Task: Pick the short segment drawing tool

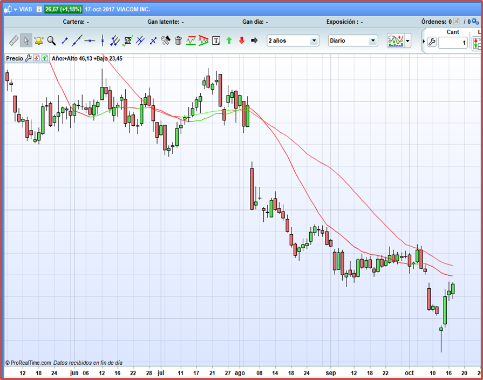Action: [x=64, y=40]
